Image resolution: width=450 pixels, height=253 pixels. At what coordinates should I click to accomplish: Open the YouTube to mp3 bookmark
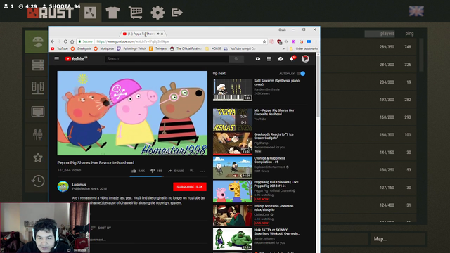coord(240,48)
